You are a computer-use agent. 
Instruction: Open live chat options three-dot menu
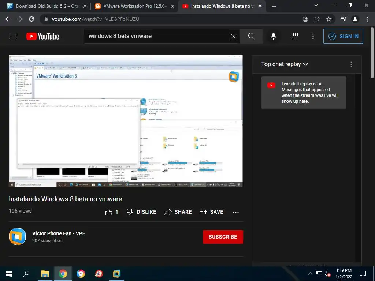[x=351, y=64]
